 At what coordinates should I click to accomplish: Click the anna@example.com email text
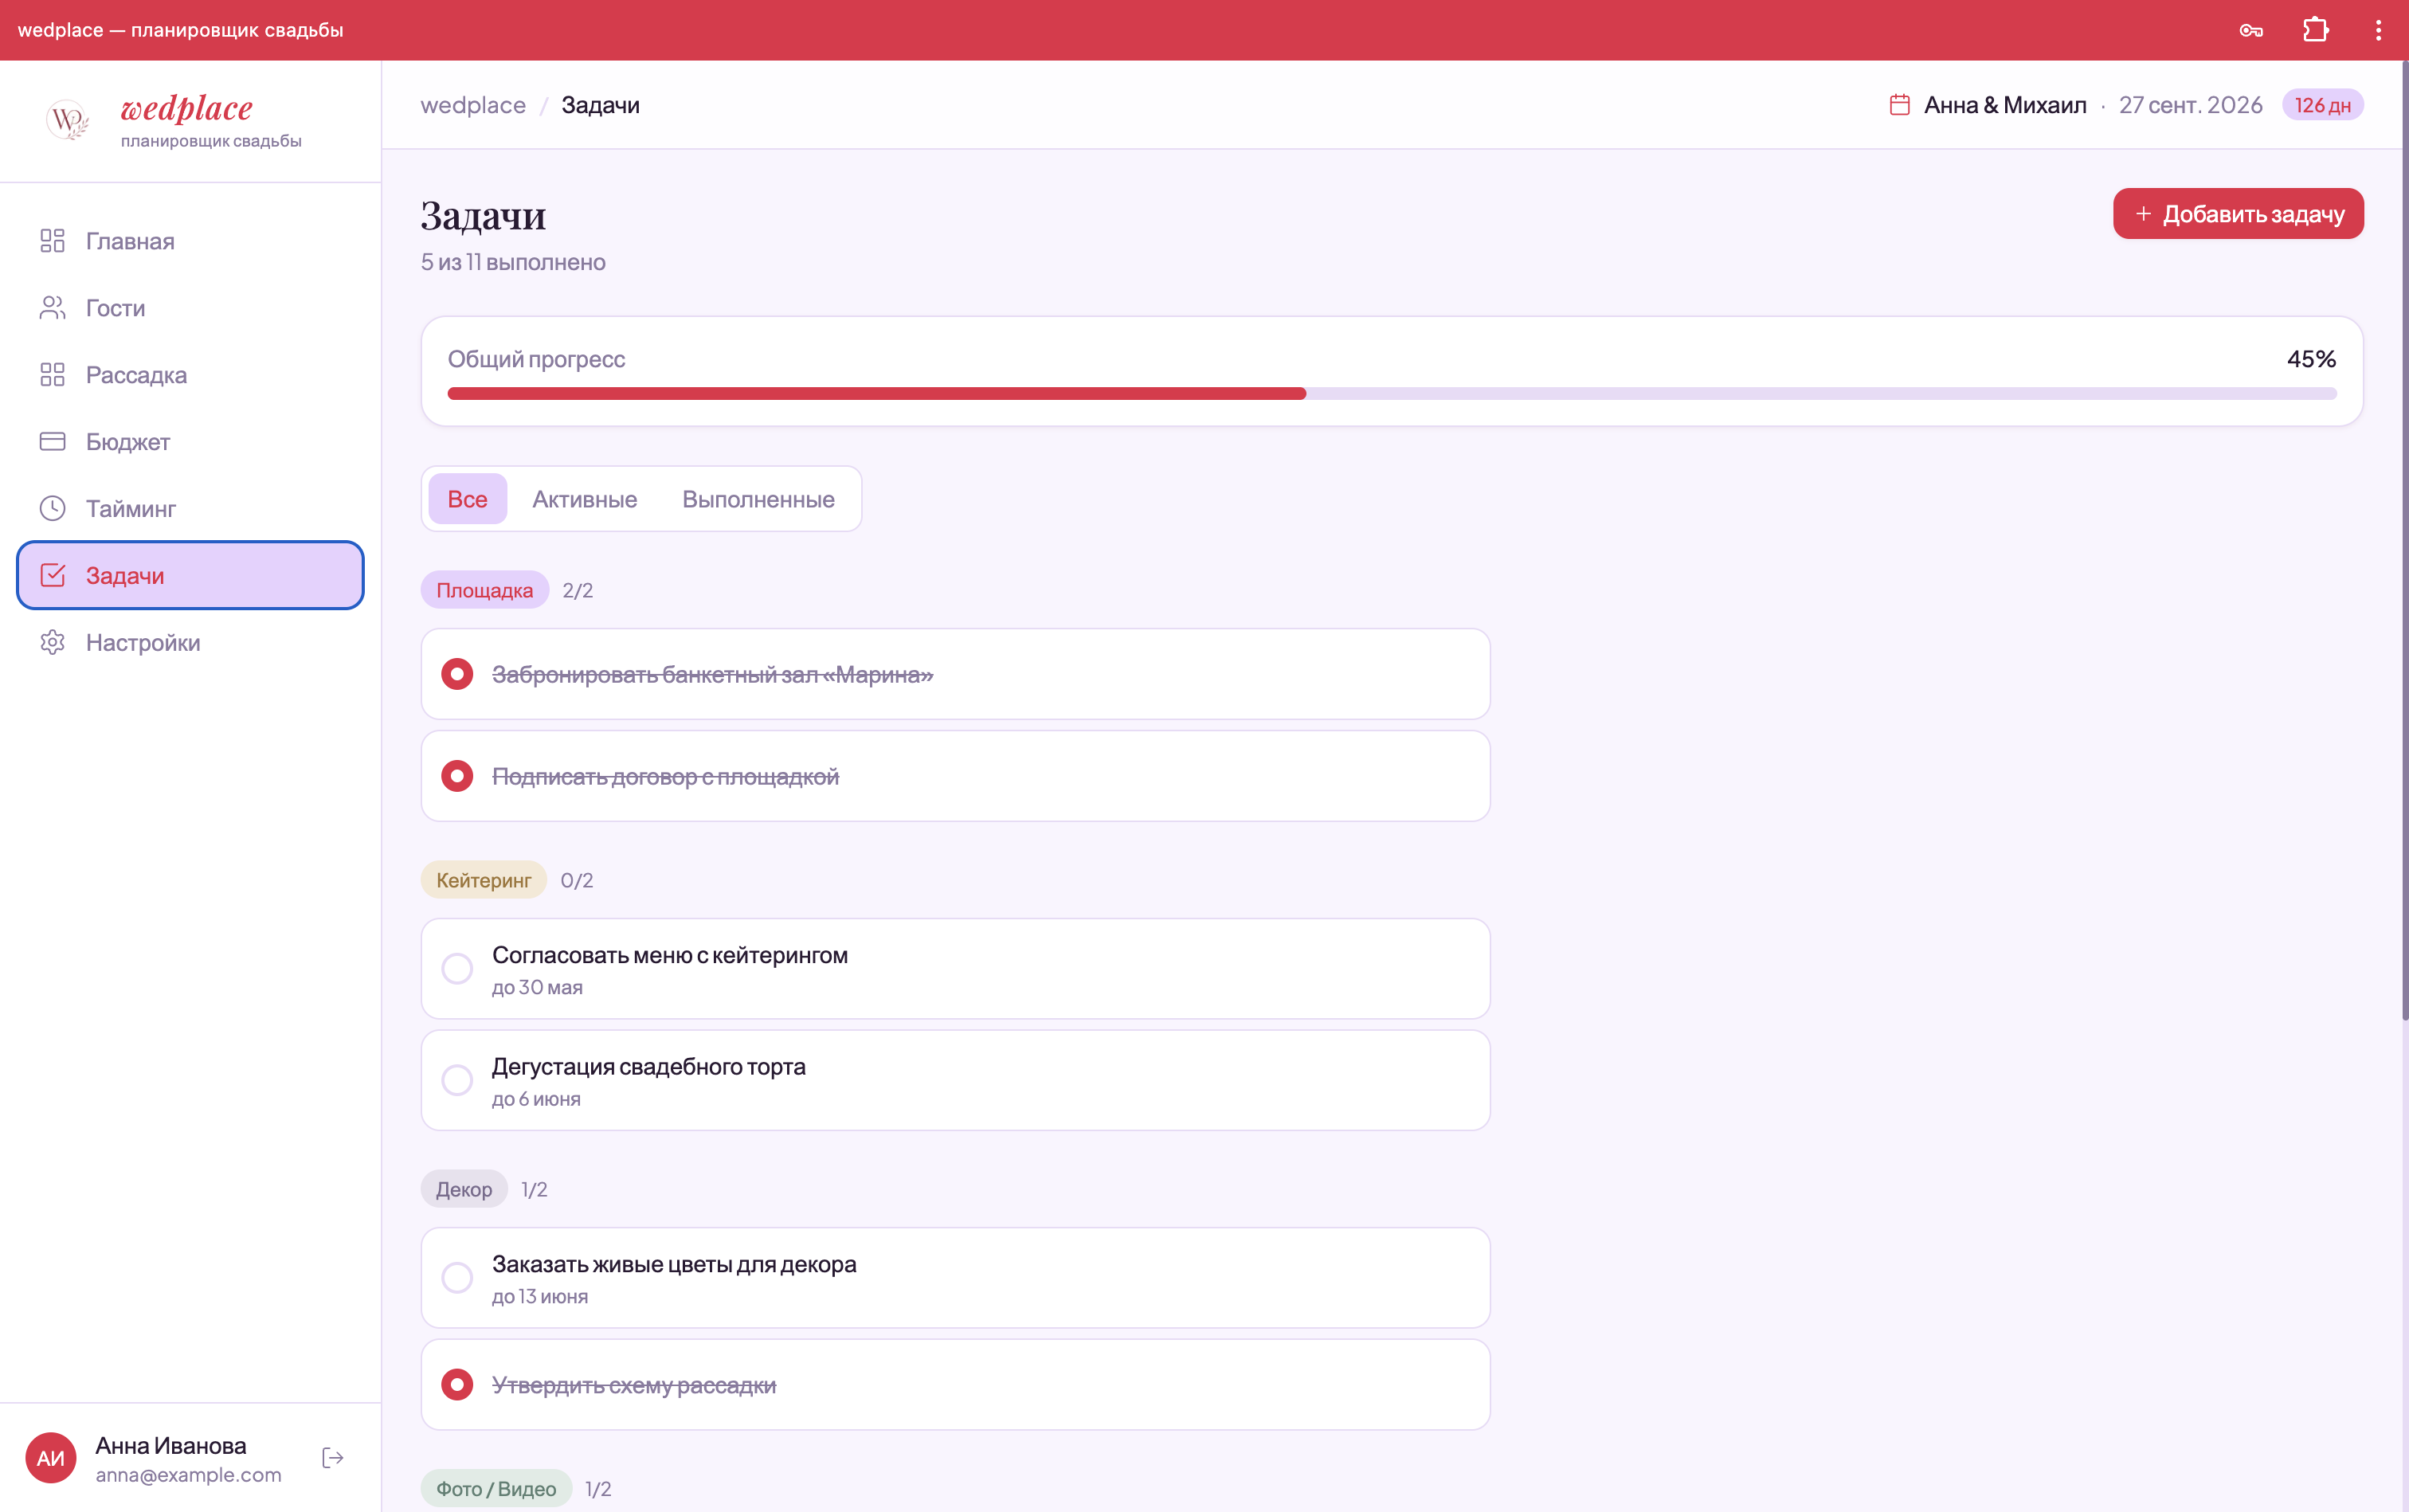tap(188, 1475)
